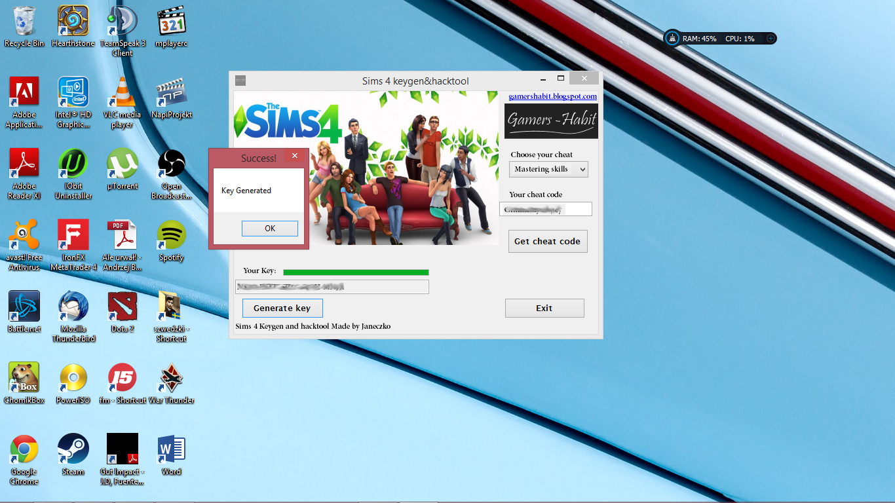The image size is (895, 503).
Task: Click the Get cheat code button
Action: pos(548,241)
